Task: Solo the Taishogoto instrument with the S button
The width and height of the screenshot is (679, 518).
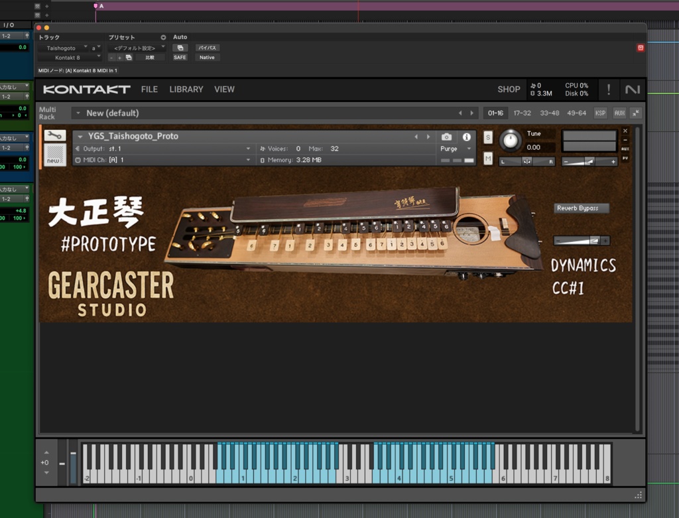Action: [x=487, y=136]
